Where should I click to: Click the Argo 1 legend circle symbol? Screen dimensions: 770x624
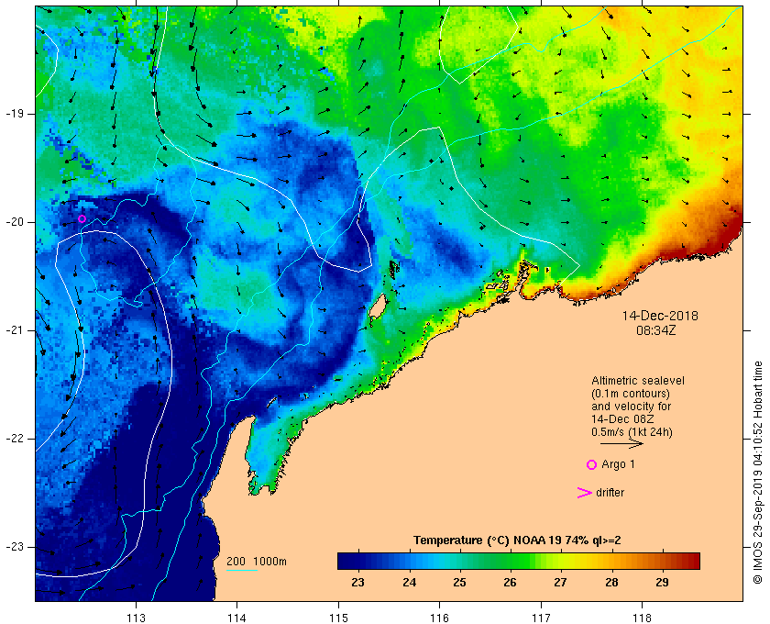point(592,464)
